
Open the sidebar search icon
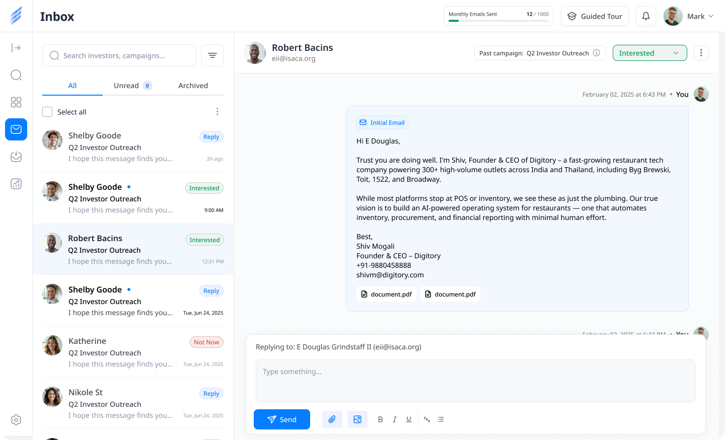(16, 75)
